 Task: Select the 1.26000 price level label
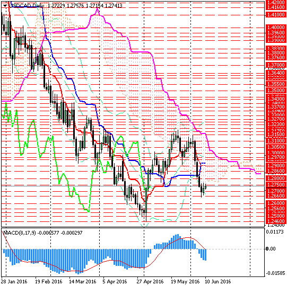276,203
